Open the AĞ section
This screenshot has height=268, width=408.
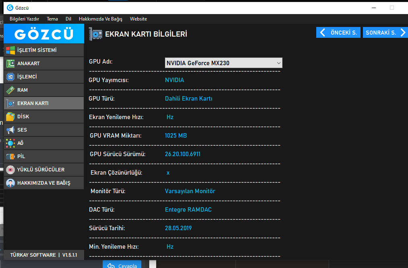point(44,143)
